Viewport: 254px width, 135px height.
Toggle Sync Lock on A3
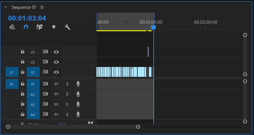[x=45, y=104]
